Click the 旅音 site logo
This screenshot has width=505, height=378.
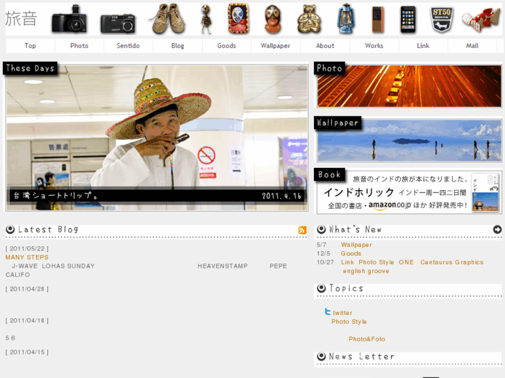(22, 18)
